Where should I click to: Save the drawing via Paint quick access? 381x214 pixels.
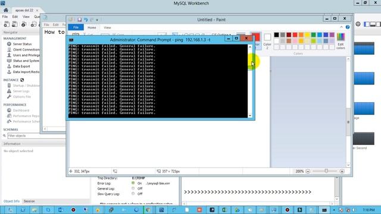click(79, 20)
